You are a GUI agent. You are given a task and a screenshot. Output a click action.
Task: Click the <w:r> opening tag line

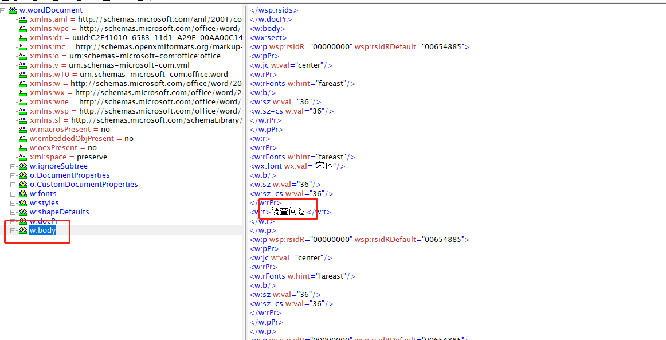pos(260,139)
